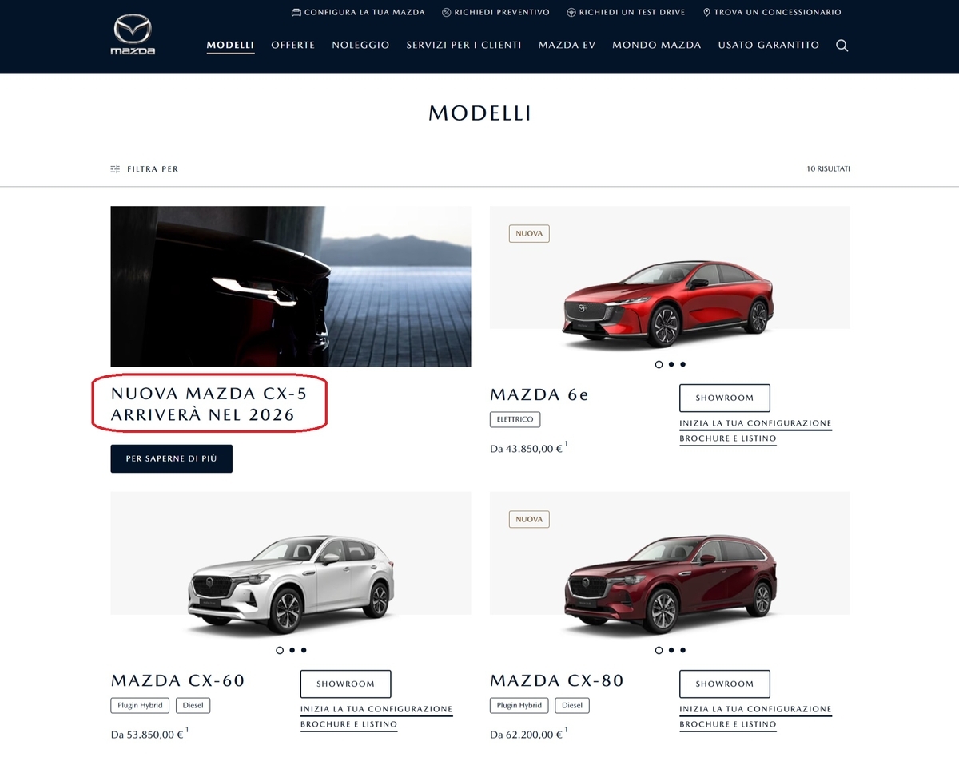Click the Mazda logo in the header
This screenshot has width=959, height=757.
coord(133,37)
